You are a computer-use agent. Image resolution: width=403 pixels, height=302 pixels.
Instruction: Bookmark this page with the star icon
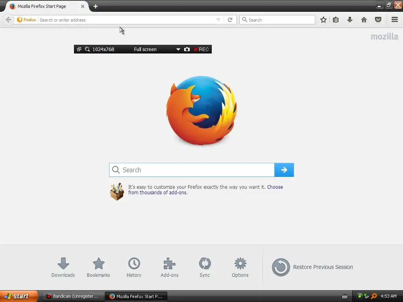(324, 20)
